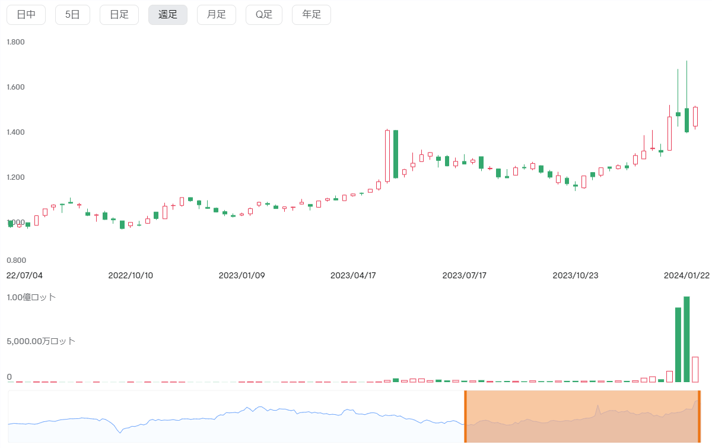This screenshot has height=448, width=712.
Task: Select the 週足 weekly tab
Action: point(168,15)
